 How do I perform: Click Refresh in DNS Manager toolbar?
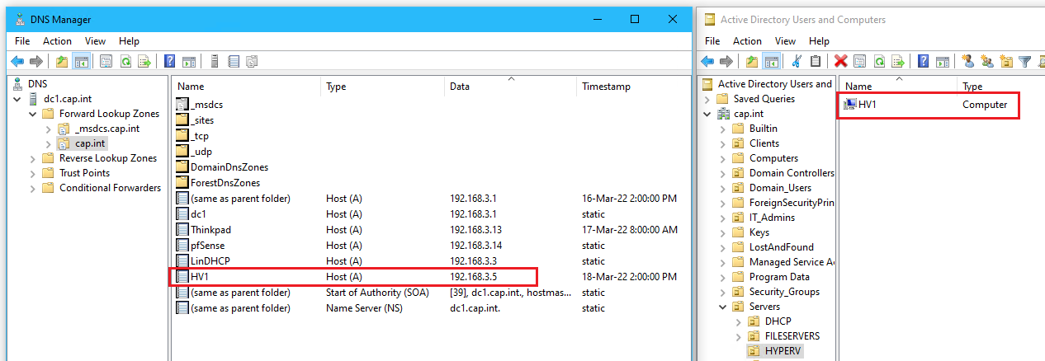click(125, 61)
